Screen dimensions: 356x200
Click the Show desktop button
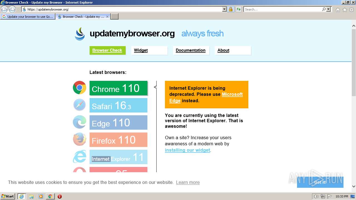click(x=353, y=196)
